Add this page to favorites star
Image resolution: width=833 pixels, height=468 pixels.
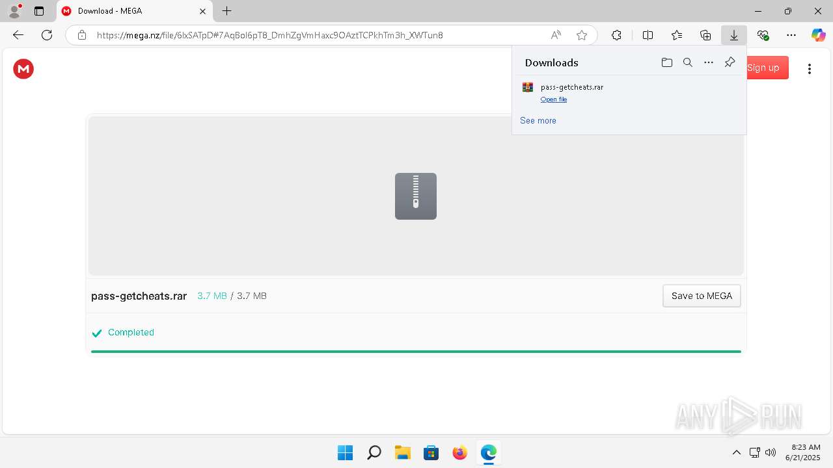582,35
